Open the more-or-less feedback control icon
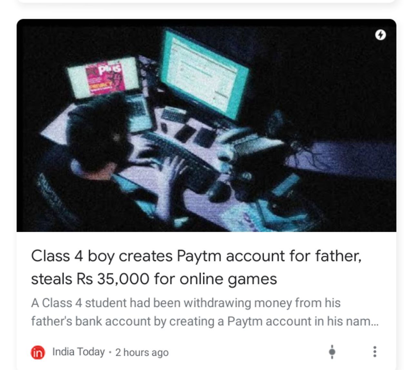413x370 pixels. pyautogui.click(x=332, y=352)
